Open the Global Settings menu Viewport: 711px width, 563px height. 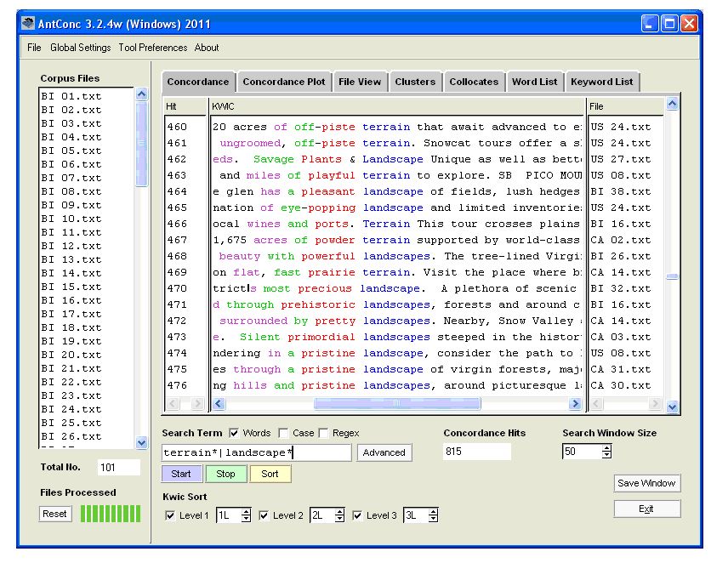point(80,48)
